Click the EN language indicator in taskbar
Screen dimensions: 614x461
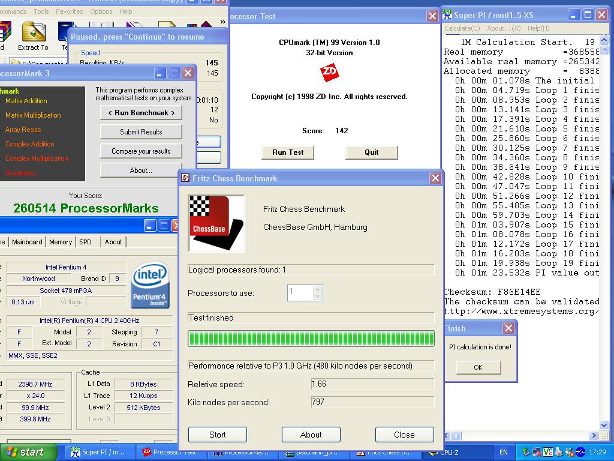[504, 453]
